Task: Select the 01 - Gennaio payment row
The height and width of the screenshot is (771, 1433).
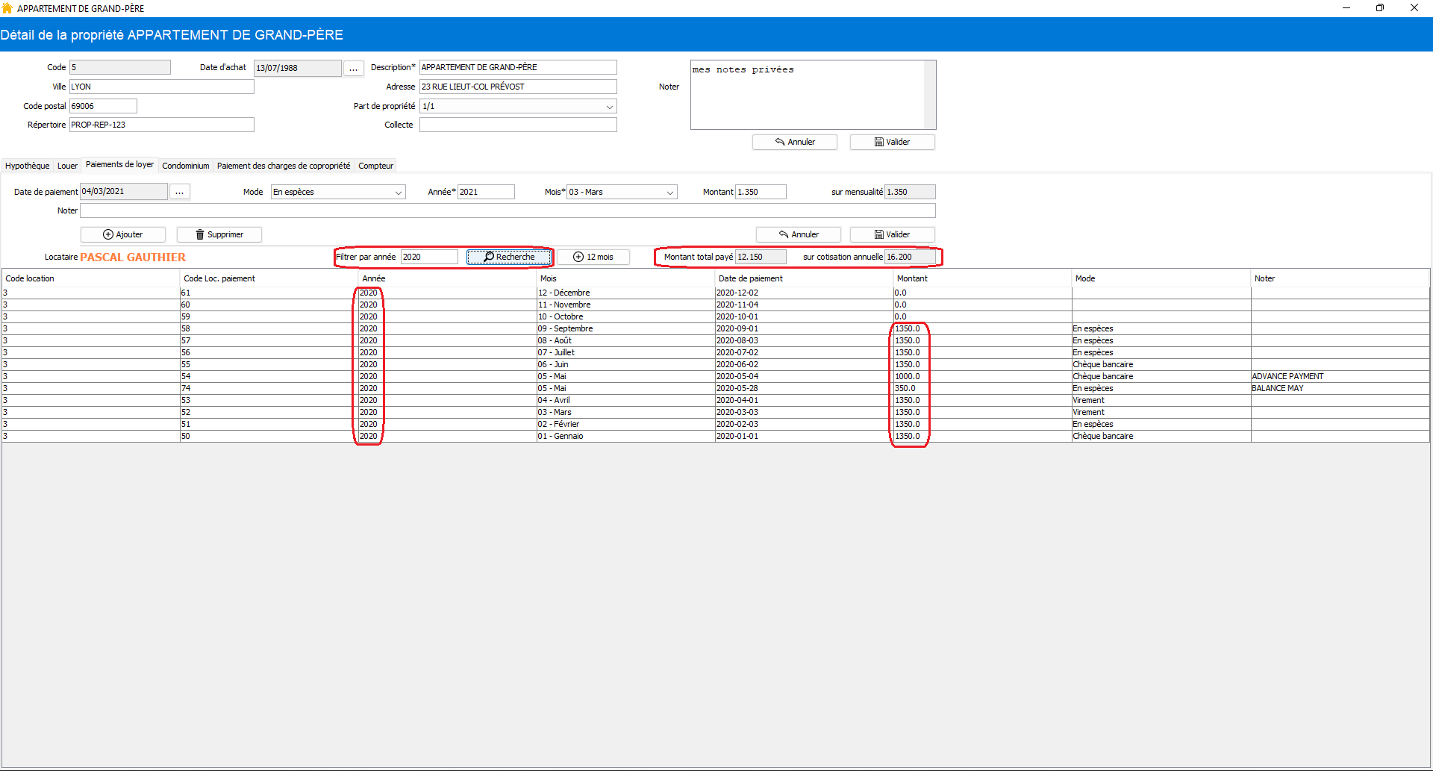Action: (716, 436)
